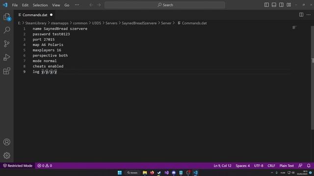Screen dimensions: 314x176
Task: Open editor More Actions ellipsis
Action: tap(309, 15)
